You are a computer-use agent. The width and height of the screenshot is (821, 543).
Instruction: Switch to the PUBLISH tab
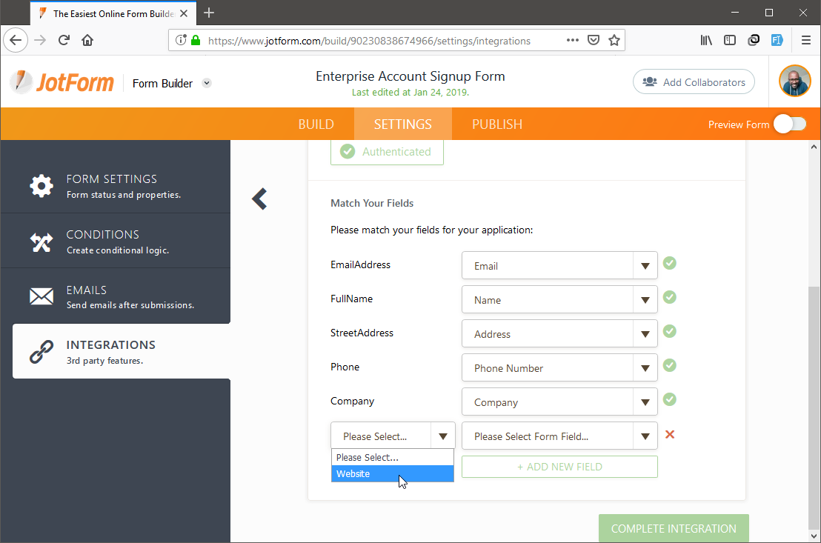point(496,124)
